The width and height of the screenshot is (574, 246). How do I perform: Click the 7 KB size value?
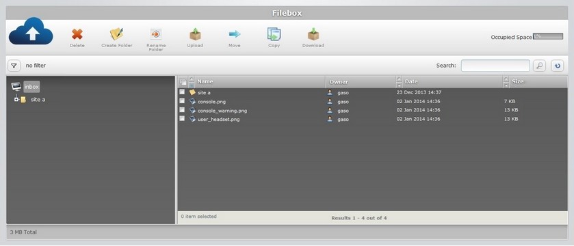(510, 101)
